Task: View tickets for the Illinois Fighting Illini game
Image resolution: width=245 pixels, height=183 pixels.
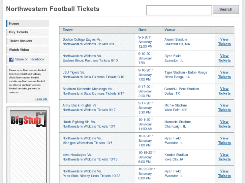Action: [224, 124]
